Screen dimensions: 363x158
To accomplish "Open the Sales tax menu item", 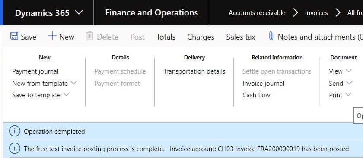I will point(241,37).
